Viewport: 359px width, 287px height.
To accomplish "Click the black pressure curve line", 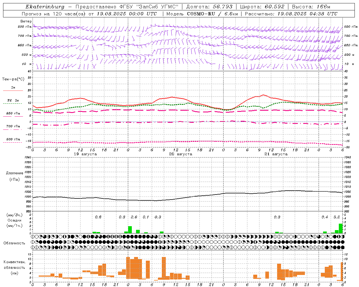I will pos(188,197).
